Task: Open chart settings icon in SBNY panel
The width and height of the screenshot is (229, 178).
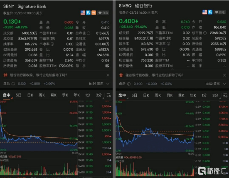Action: [x=108, y=95]
